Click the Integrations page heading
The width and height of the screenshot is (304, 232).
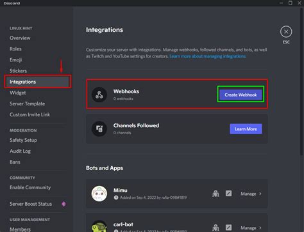click(x=105, y=30)
